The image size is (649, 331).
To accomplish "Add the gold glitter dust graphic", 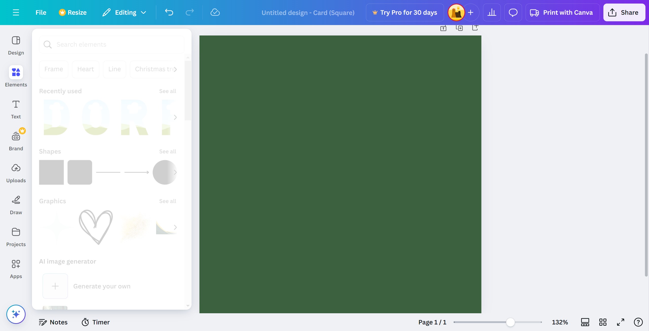I will tap(135, 227).
